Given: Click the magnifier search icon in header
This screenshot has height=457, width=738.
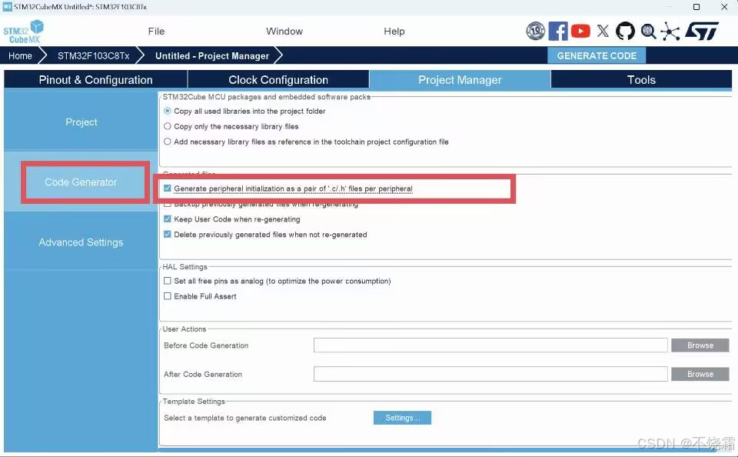Looking at the screenshot, I should pyautogui.click(x=649, y=32).
